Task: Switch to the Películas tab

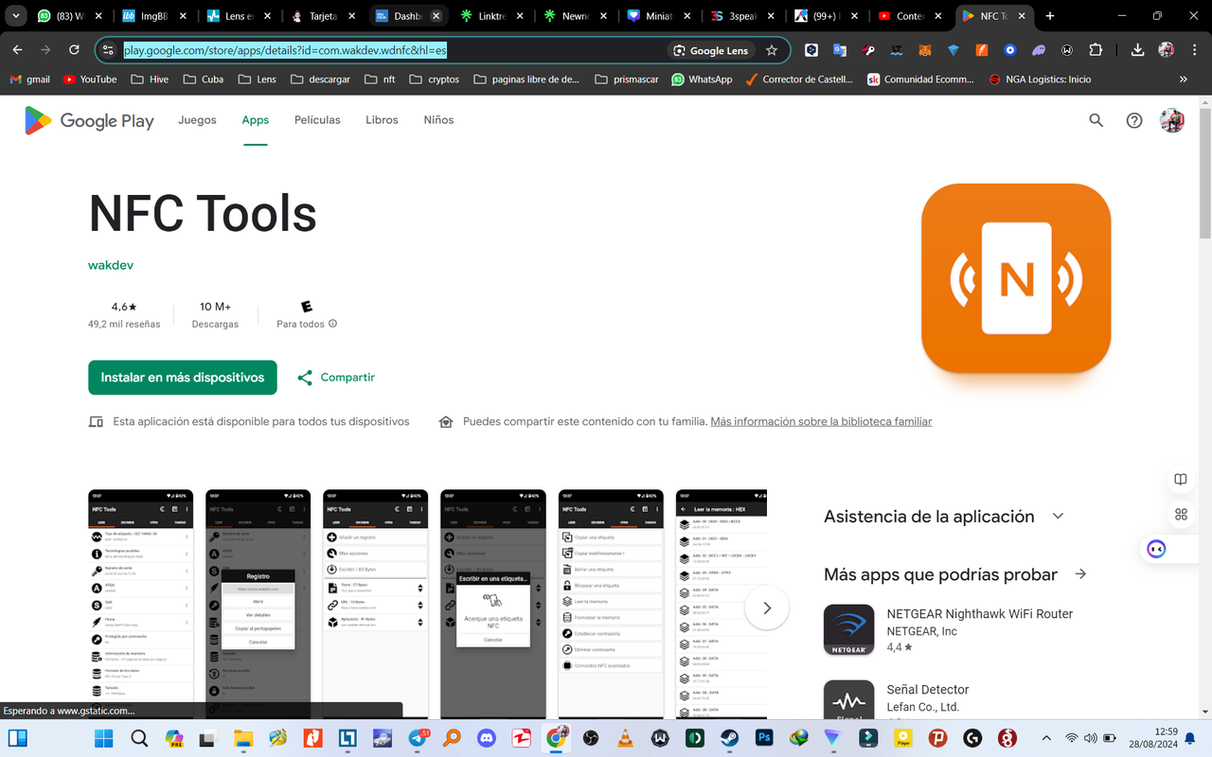Action: pyautogui.click(x=317, y=120)
